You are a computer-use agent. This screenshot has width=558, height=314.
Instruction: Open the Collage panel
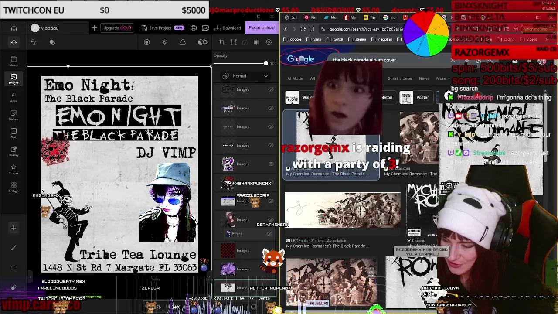[x=14, y=188]
